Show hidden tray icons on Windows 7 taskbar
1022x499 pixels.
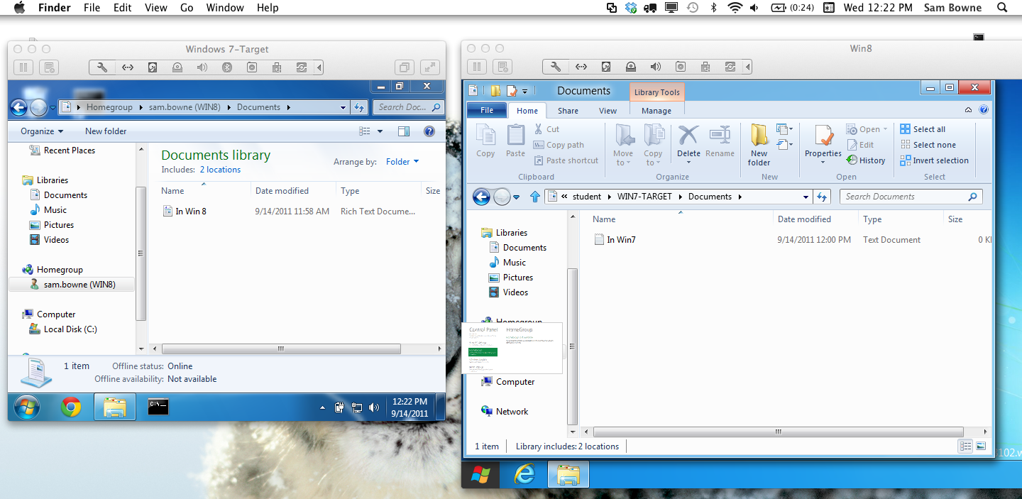click(322, 407)
